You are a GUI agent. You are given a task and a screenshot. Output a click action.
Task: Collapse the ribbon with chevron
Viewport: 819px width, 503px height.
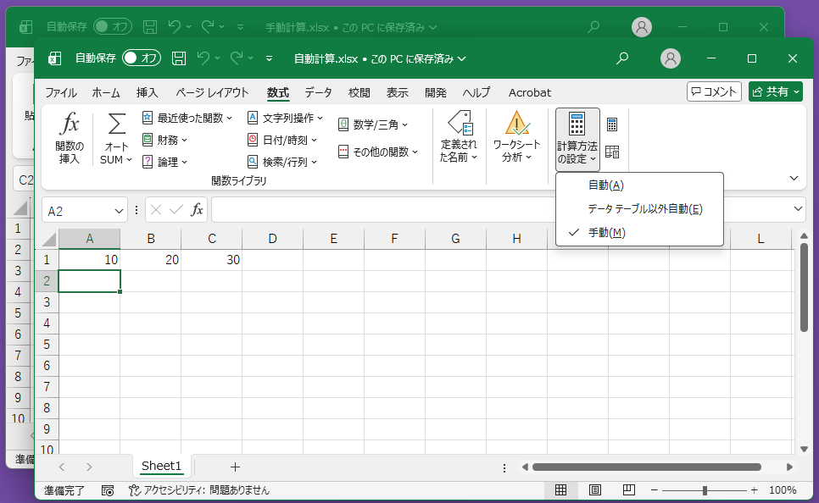(x=794, y=179)
